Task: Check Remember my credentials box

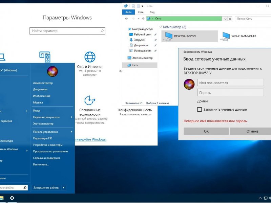Action: click(x=200, y=109)
